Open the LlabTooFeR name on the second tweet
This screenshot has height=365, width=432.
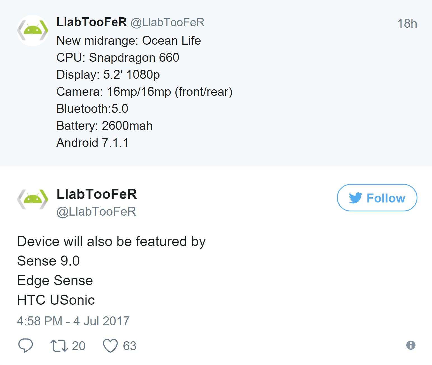tap(97, 195)
